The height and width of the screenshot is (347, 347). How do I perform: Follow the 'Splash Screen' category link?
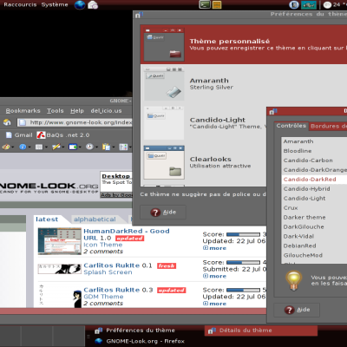[108, 272]
